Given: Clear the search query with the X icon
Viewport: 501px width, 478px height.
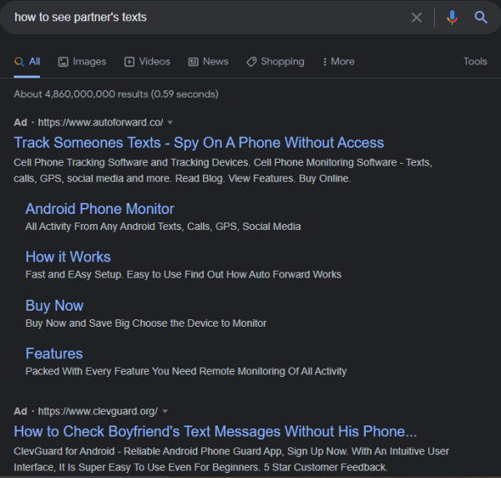Looking at the screenshot, I should [x=417, y=18].
